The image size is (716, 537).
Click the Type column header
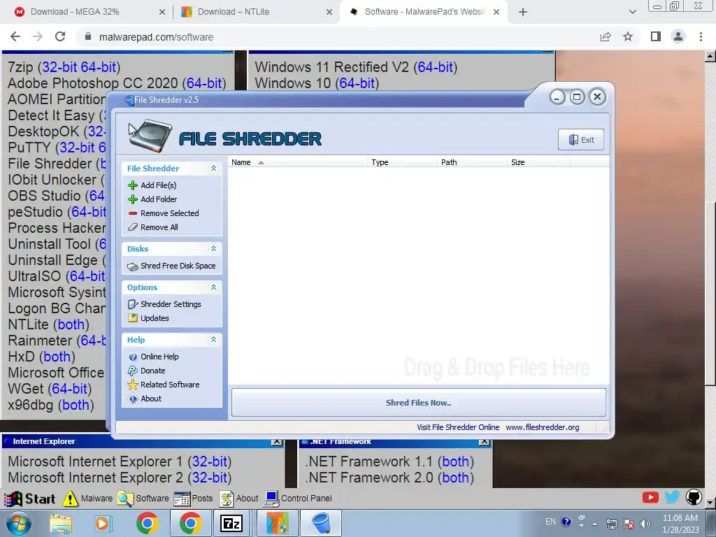tap(402, 162)
